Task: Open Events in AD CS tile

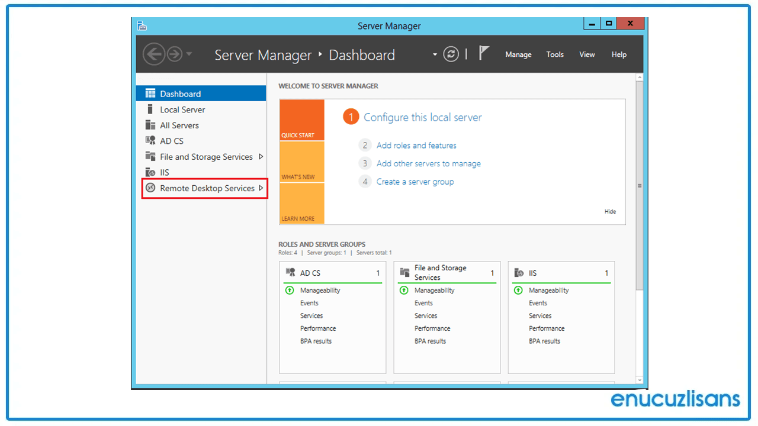Action: (x=309, y=303)
